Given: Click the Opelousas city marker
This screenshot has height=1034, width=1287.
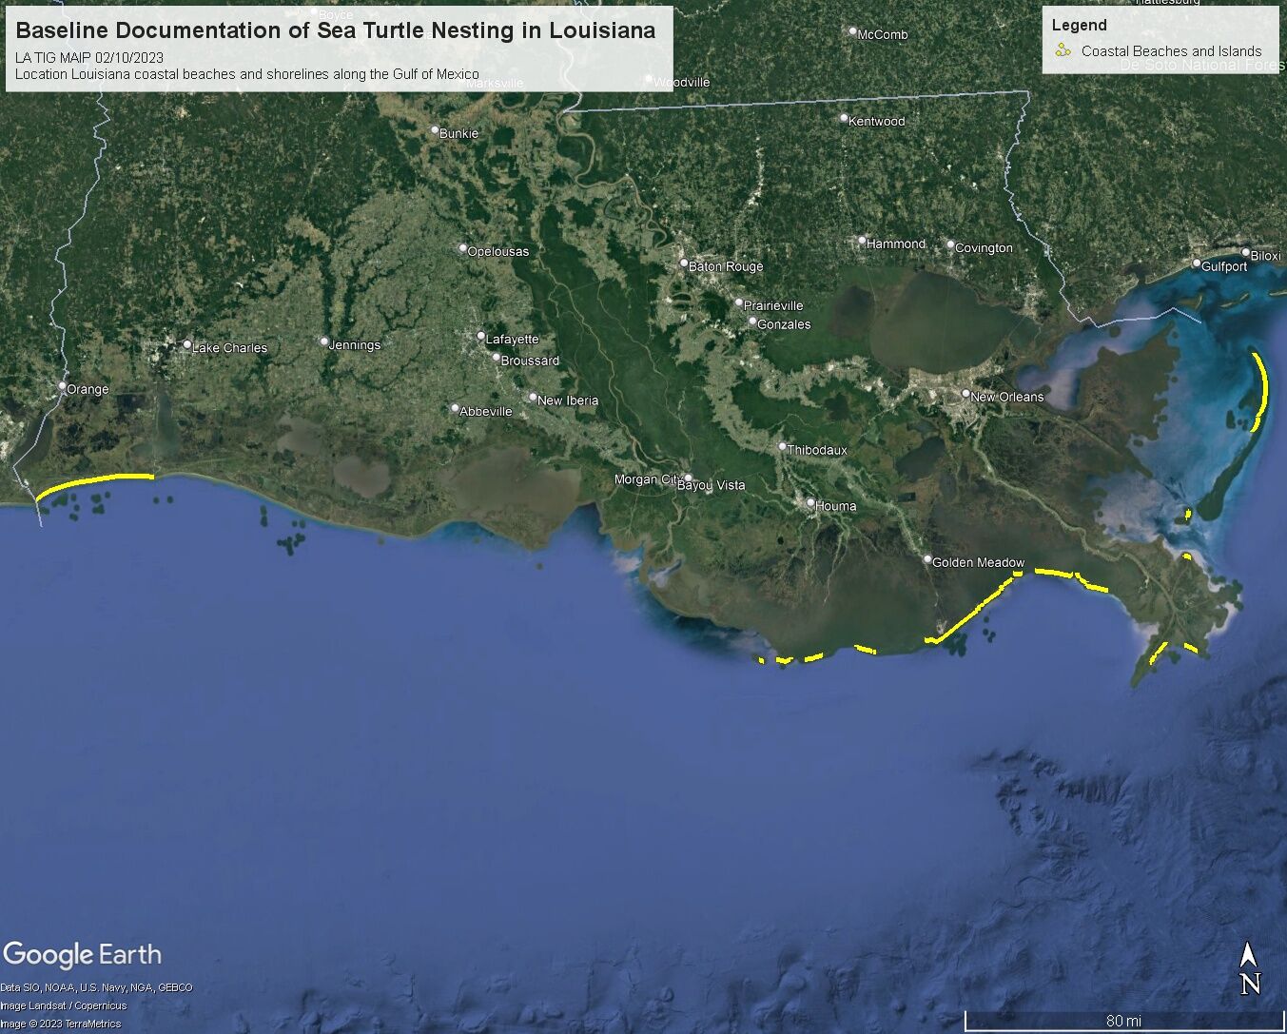Looking at the screenshot, I should click(463, 249).
